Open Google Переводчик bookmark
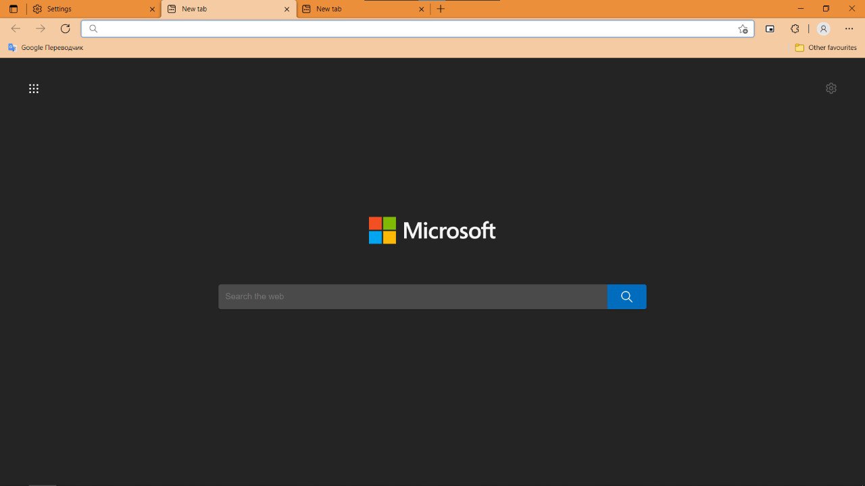This screenshot has width=865, height=486. 45,47
